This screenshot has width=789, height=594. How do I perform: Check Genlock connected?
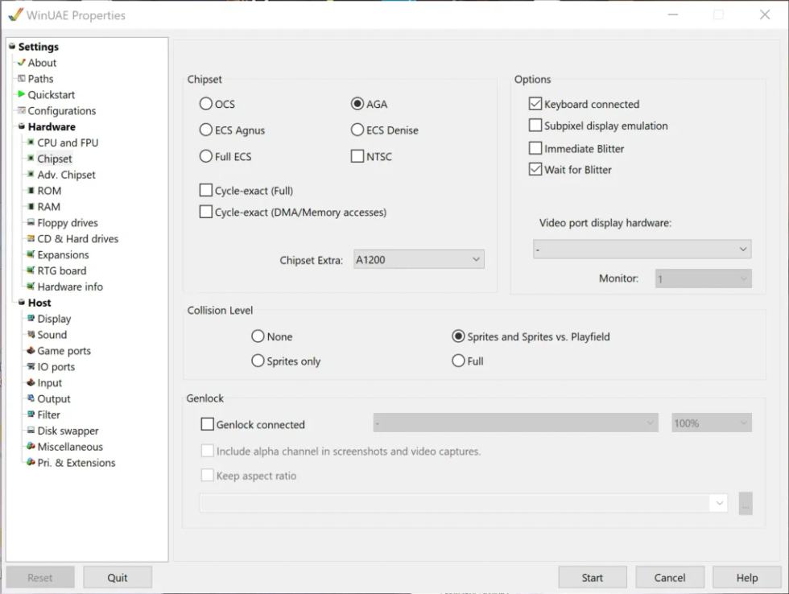coord(208,424)
